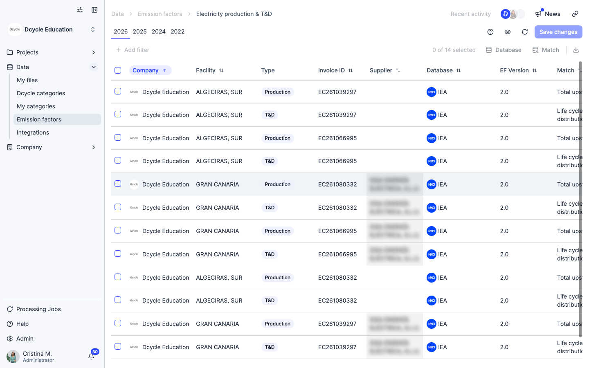Sort by EF Version column arrows
Image resolution: width=589 pixels, height=368 pixels.
coord(535,70)
